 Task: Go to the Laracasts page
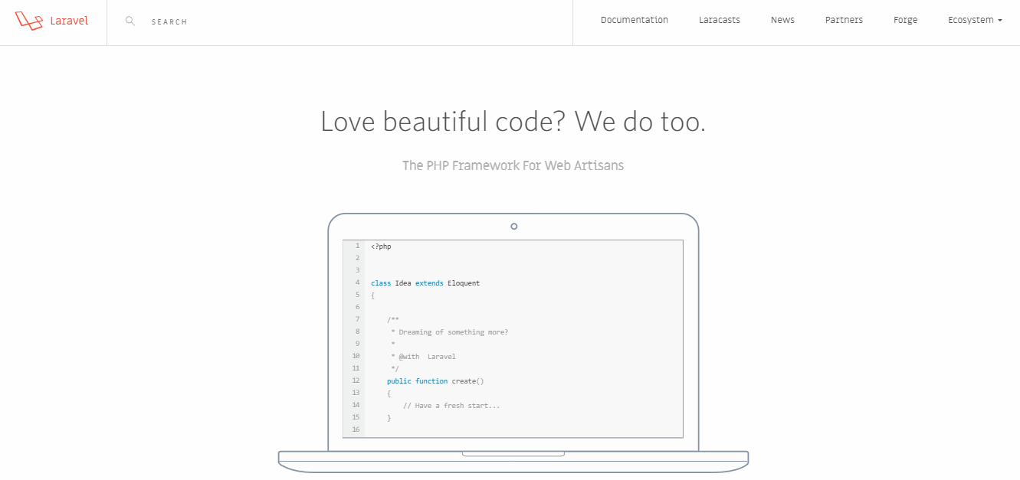pos(720,20)
